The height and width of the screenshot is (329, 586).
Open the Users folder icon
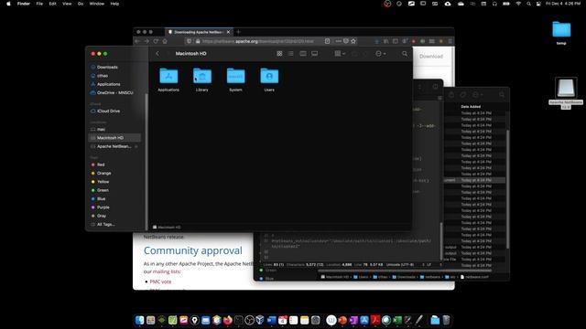coord(269,80)
